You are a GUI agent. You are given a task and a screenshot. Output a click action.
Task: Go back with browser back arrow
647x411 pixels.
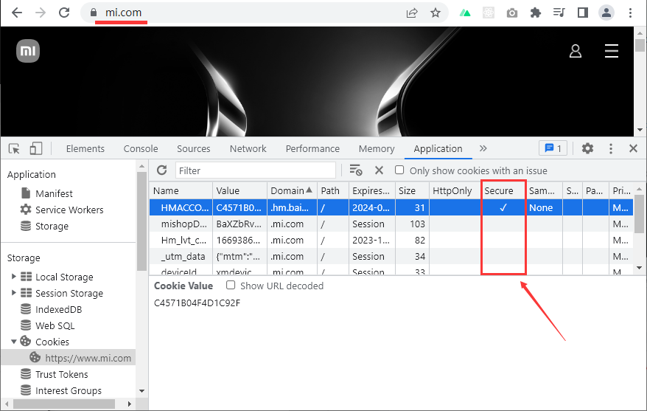tap(17, 13)
